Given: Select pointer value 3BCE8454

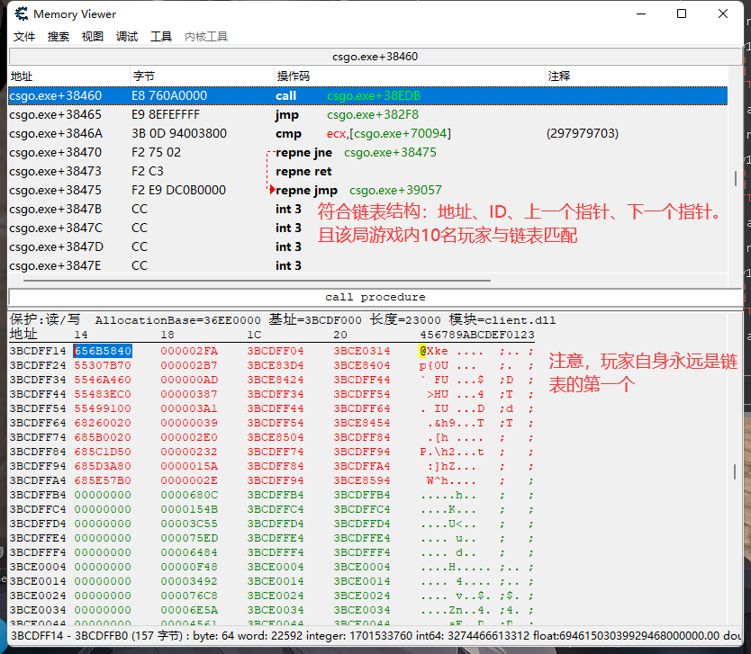Looking at the screenshot, I should point(362,423).
